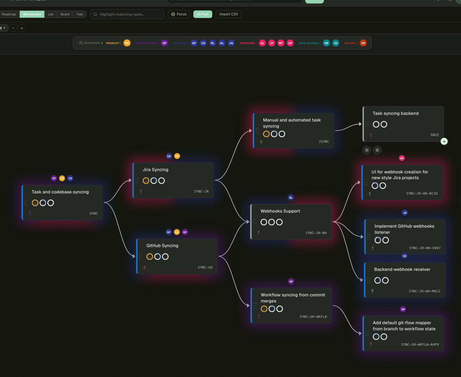Viewport: 461px width, 377px height.
Task: Select RL avatar in resources bar
Action: pyautogui.click(x=213, y=43)
